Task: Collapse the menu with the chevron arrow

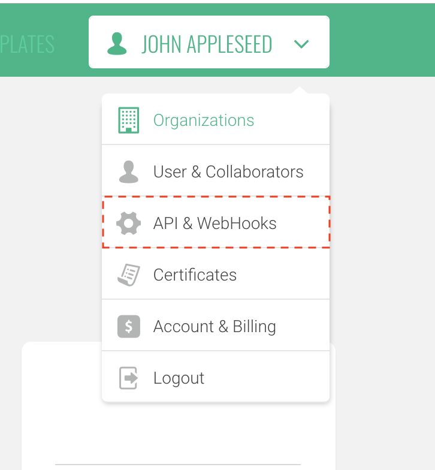Action: point(301,44)
